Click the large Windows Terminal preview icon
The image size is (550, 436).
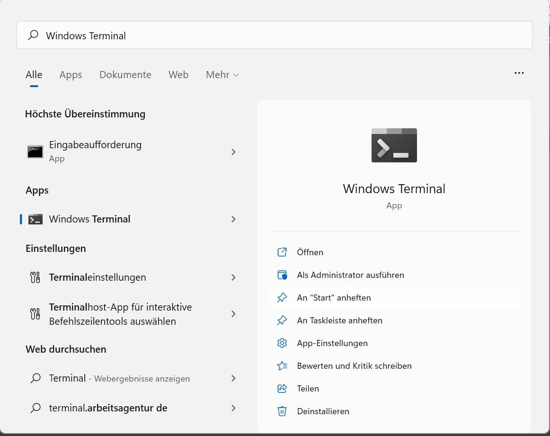click(394, 145)
